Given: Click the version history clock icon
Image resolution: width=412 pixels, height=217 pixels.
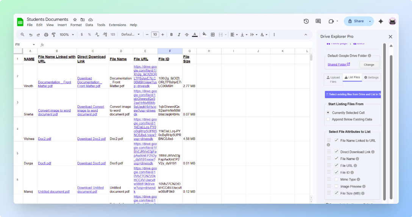Looking at the screenshot, I should tap(306, 22).
